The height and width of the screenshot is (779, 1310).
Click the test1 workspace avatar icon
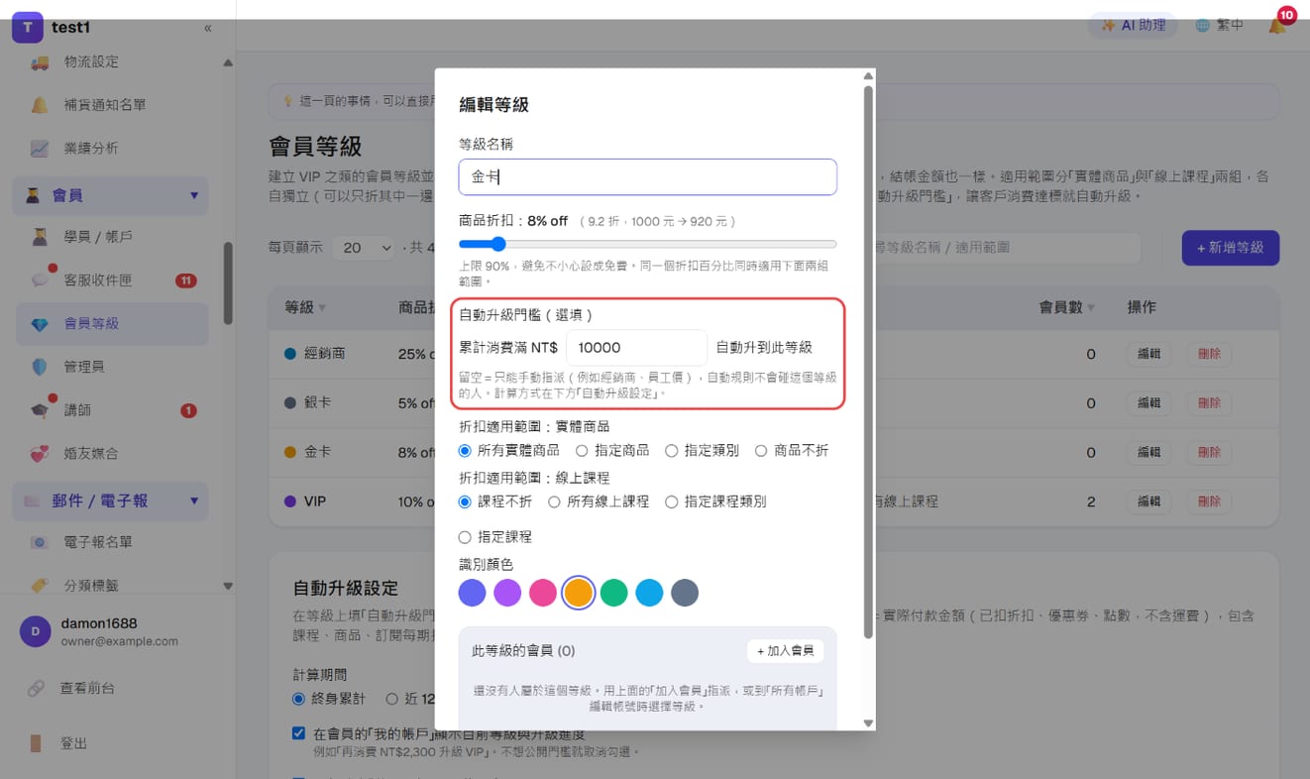[28, 27]
